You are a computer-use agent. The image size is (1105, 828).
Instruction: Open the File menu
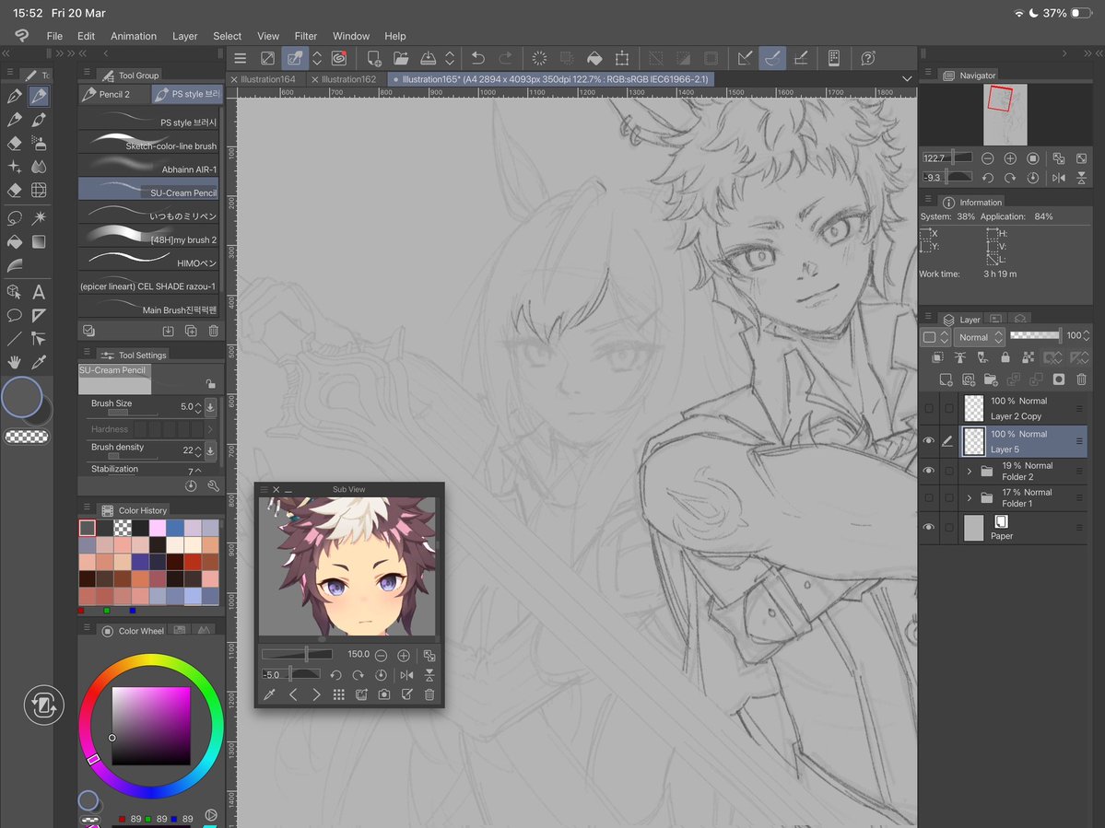(54, 36)
